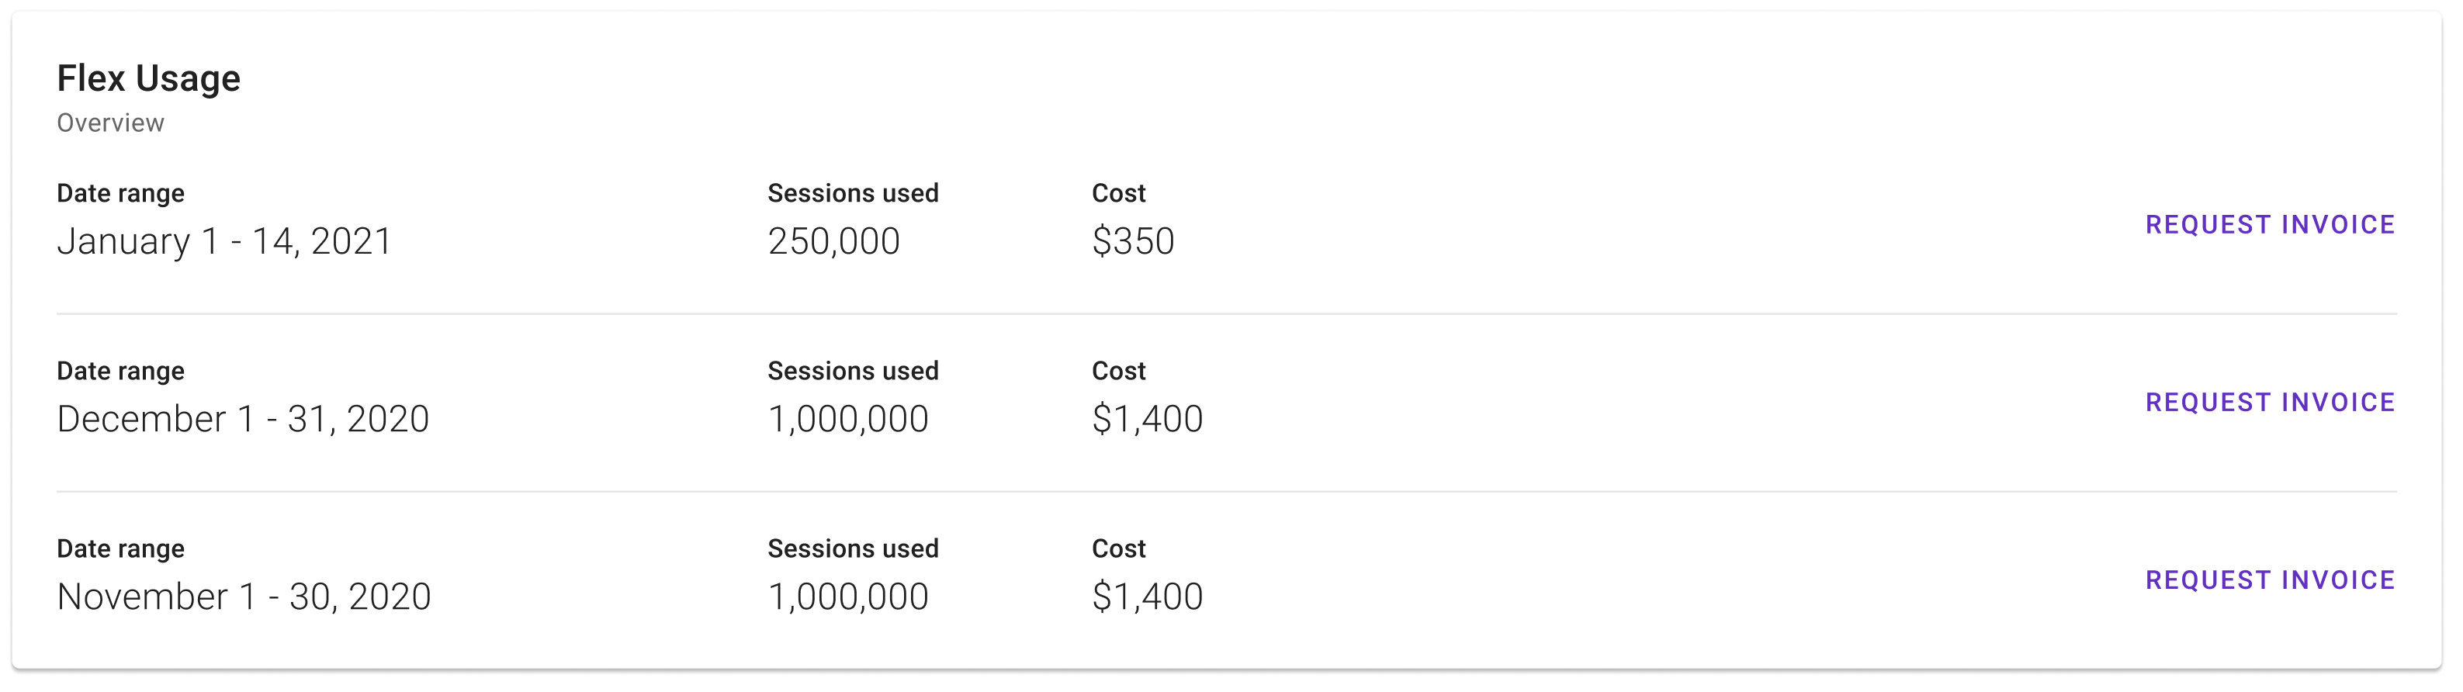Screen dimensions: 2463x692
Task: Click the Overview subtitle text
Action: tap(110, 123)
